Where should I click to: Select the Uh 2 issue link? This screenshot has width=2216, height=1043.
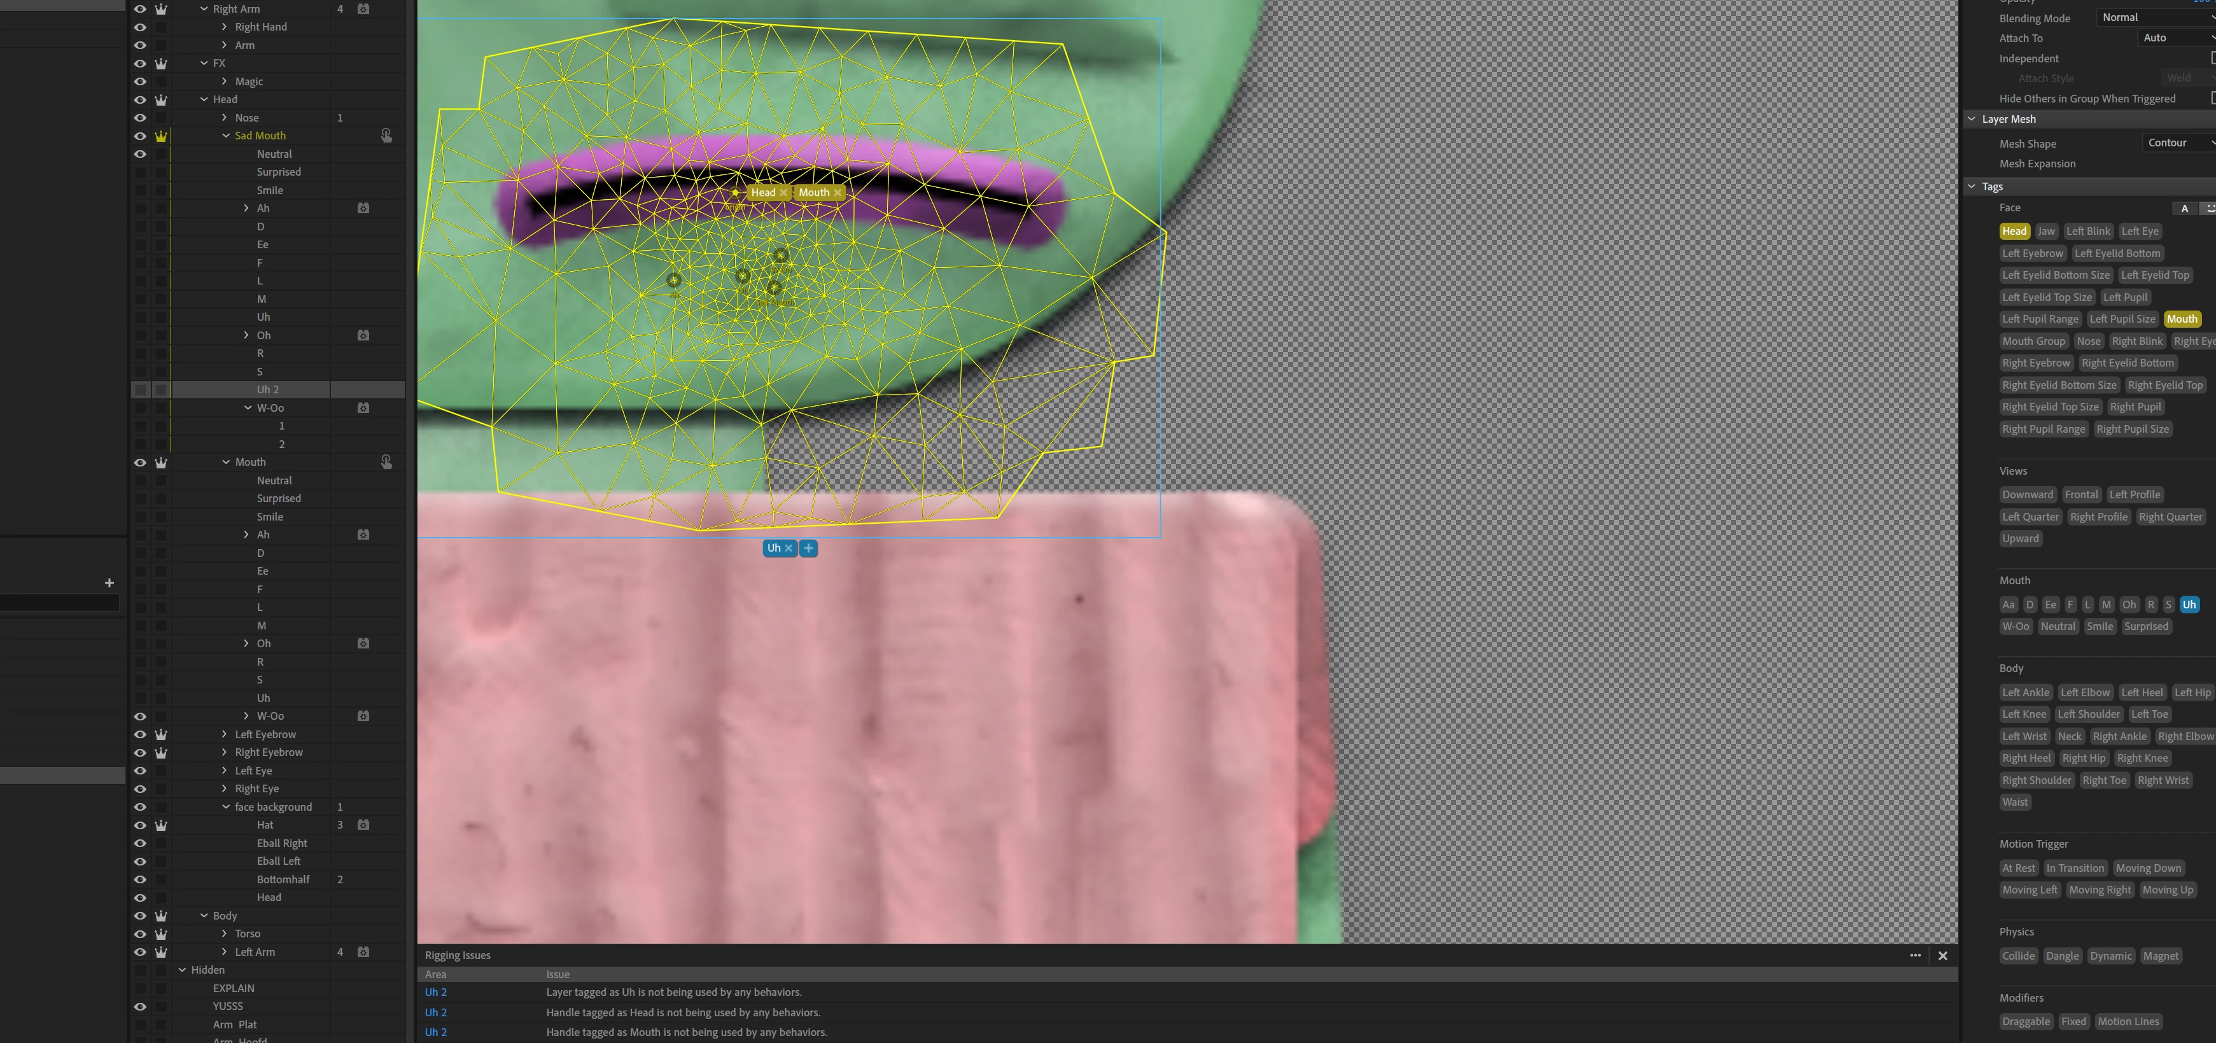tap(435, 992)
